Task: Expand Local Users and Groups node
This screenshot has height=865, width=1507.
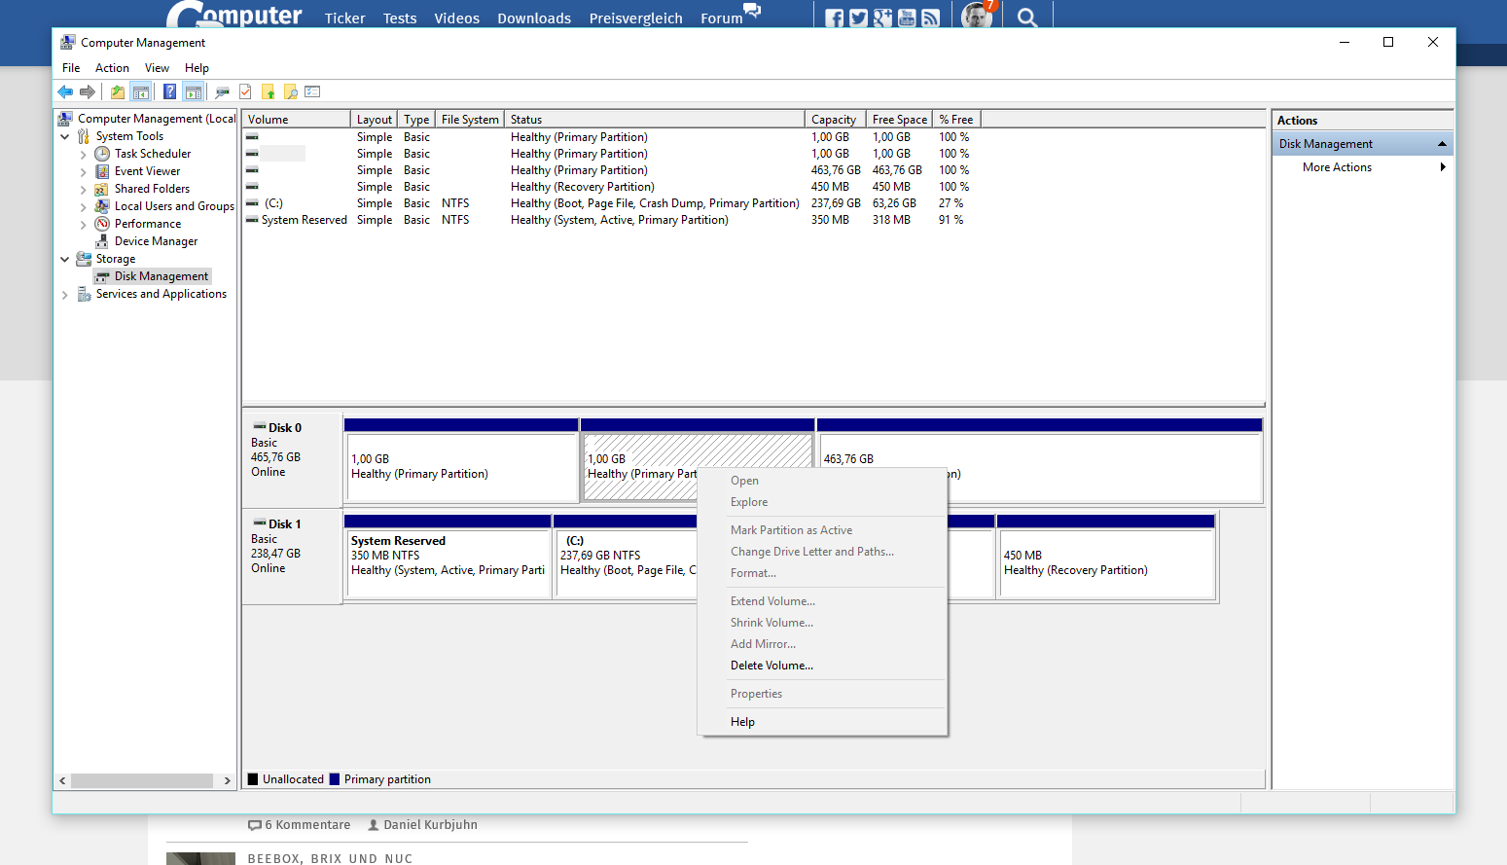Action: [83, 206]
